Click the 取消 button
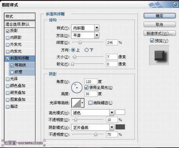179x148 pixels. (159, 24)
